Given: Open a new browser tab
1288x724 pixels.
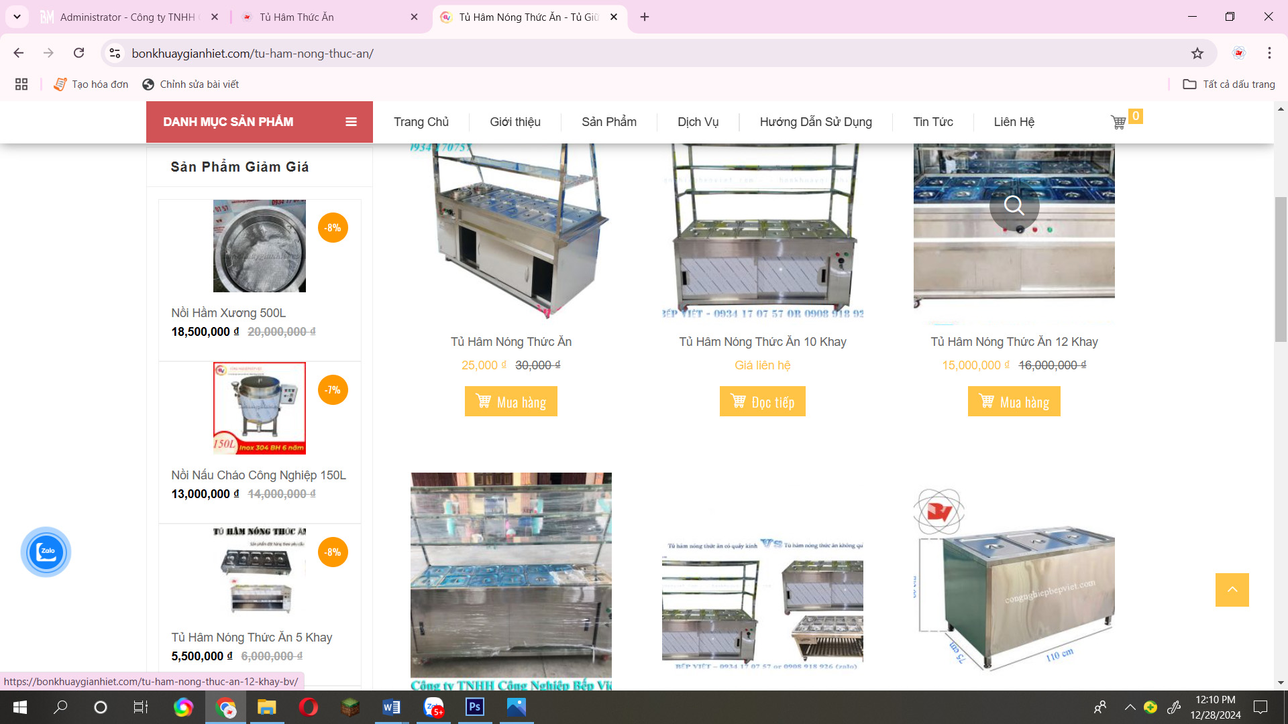Looking at the screenshot, I should pos(645,17).
